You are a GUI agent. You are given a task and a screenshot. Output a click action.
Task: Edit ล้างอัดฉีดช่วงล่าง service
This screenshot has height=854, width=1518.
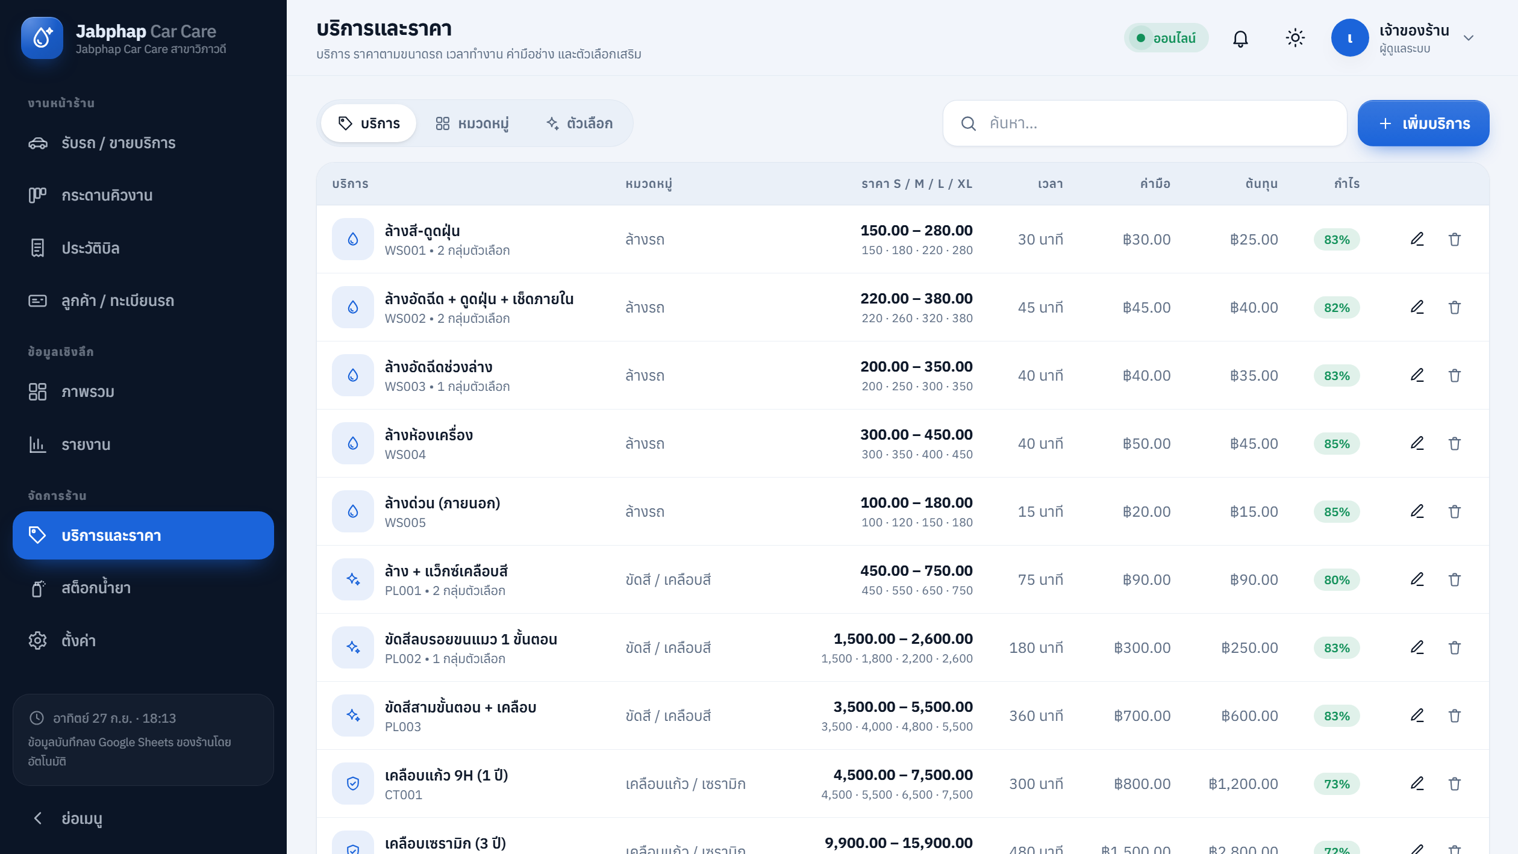tap(1417, 375)
